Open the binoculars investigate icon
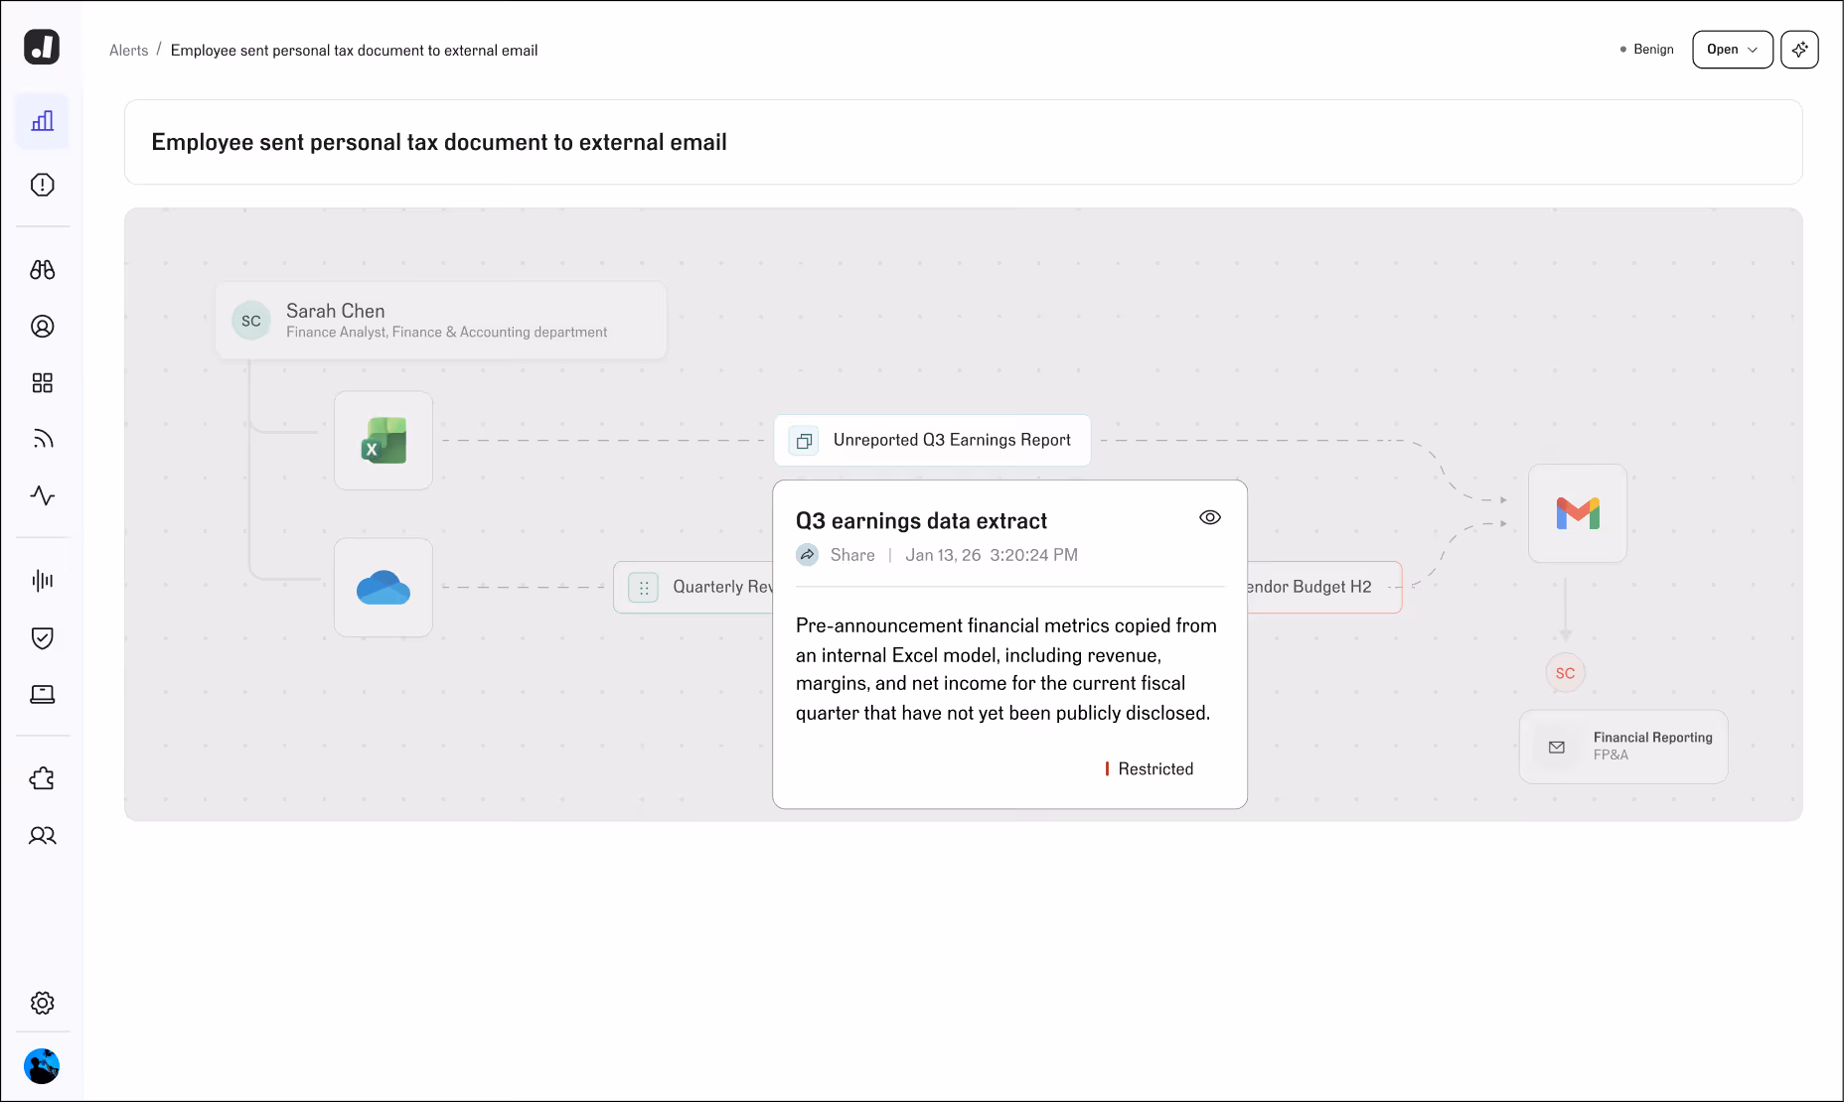1844x1102 pixels. click(42, 270)
